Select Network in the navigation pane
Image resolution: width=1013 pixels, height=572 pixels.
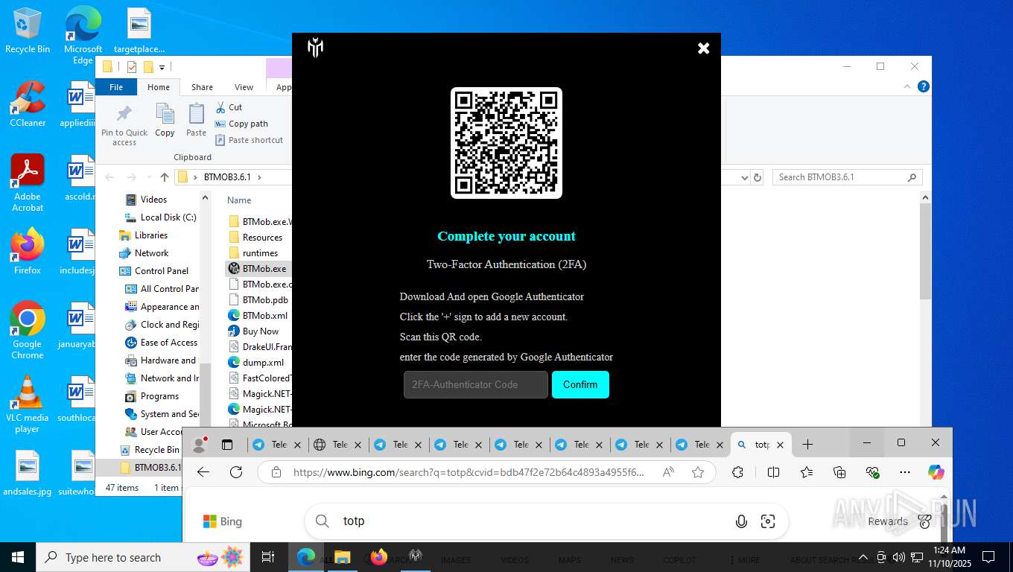[151, 252]
